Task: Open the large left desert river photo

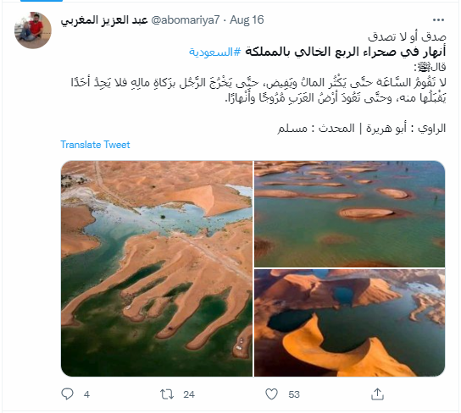Action: [x=157, y=268]
